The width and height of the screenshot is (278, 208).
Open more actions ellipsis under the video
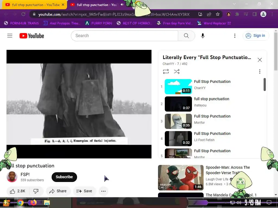click(x=103, y=191)
